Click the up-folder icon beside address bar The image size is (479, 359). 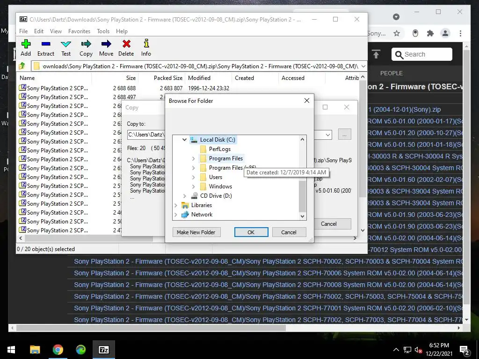tap(22, 66)
